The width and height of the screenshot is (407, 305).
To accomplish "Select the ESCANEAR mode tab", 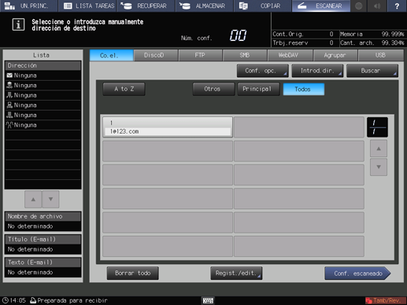I will point(321,6).
